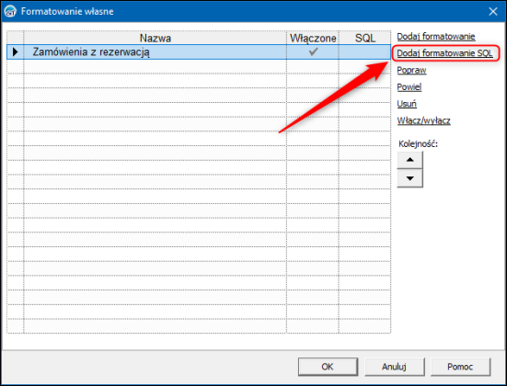
Task: Click the Dodaj formatowanie link
Action: coord(436,37)
